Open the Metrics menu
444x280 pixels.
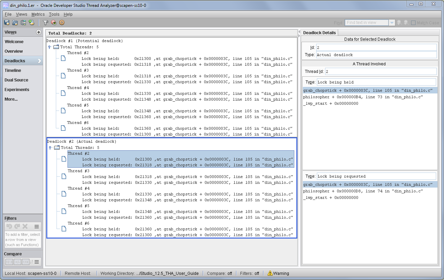click(x=38, y=14)
